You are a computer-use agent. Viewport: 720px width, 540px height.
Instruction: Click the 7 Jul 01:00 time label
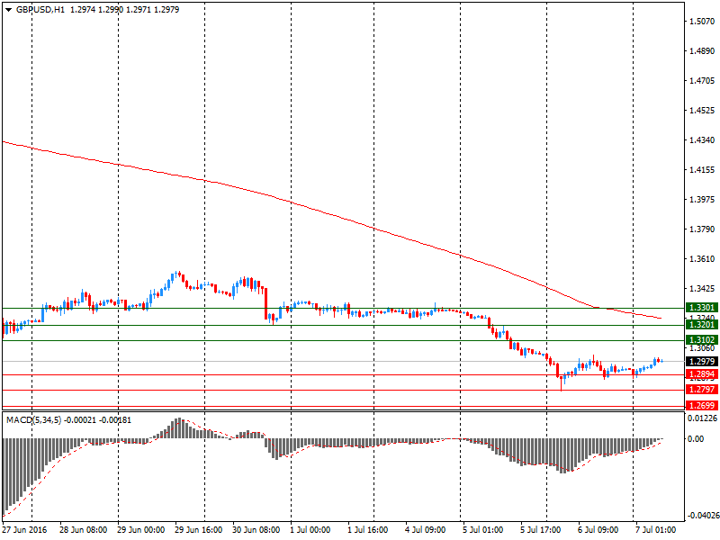pos(656,530)
